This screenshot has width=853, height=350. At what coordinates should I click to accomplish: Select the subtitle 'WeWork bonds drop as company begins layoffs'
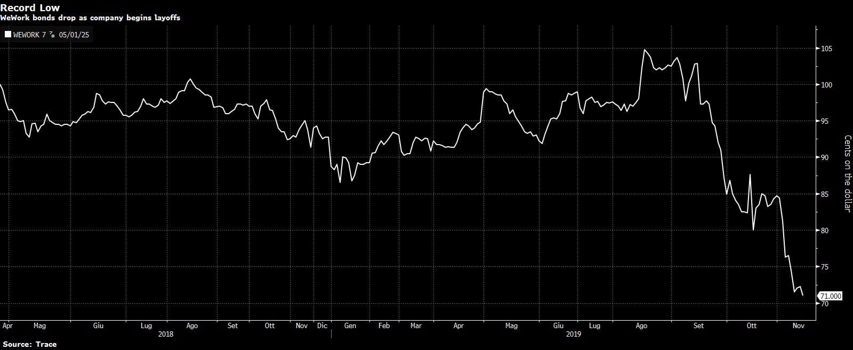(x=90, y=18)
